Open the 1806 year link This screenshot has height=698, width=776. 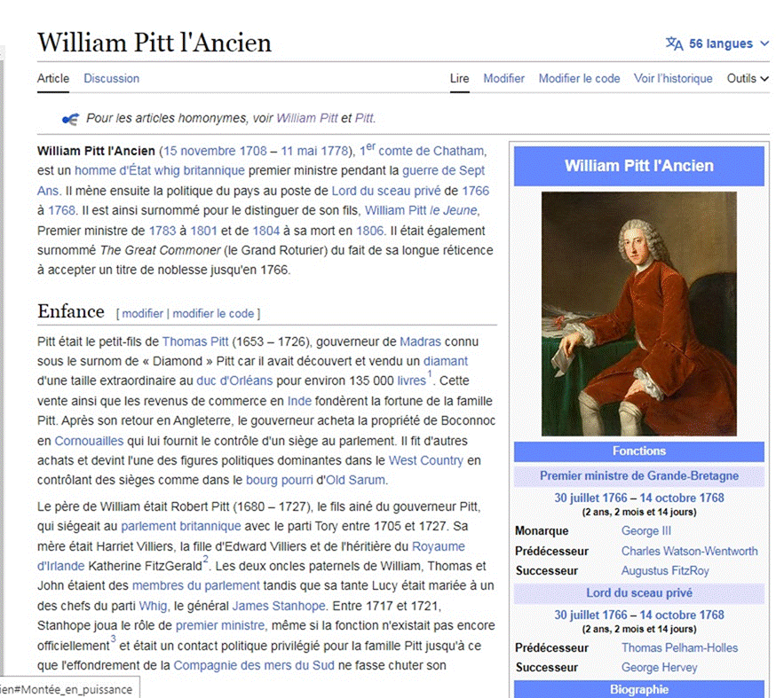[369, 231]
